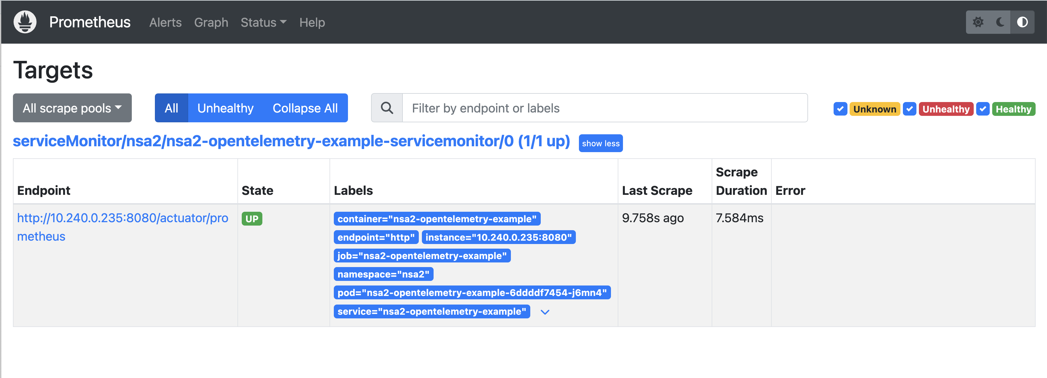The width and height of the screenshot is (1047, 378).
Task: Click the 7.584ms scrape duration value
Action: pyautogui.click(x=739, y=218)
